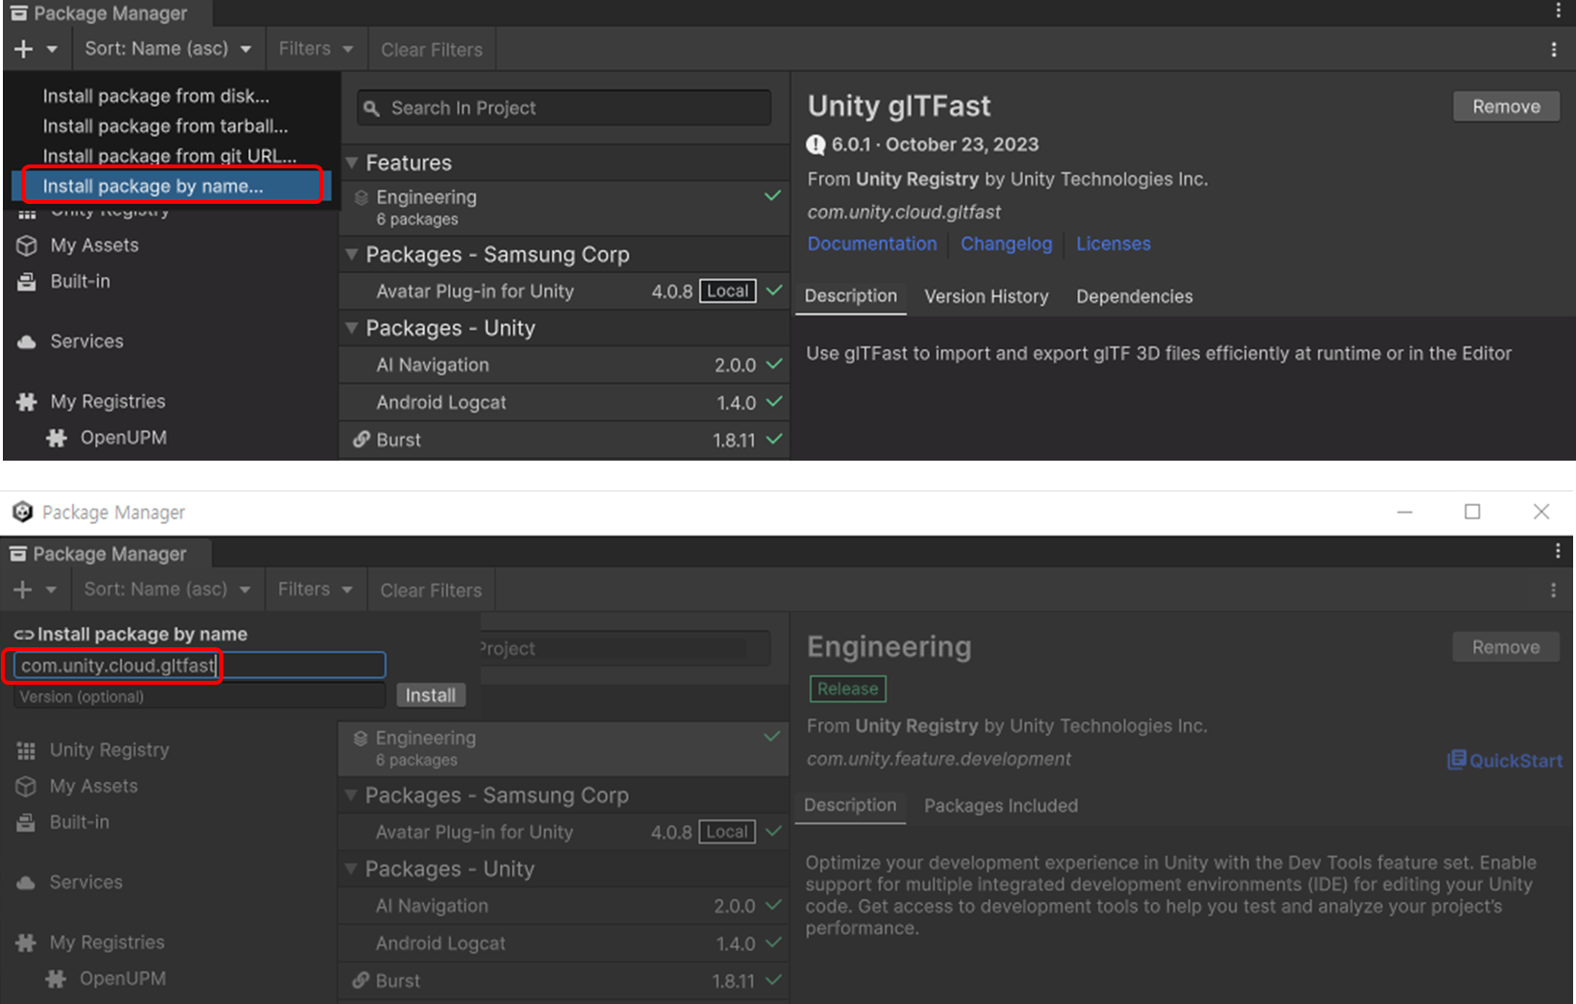
Task: Open Unity Registry in lower window sidebar
Action: (x=109, y=750)
